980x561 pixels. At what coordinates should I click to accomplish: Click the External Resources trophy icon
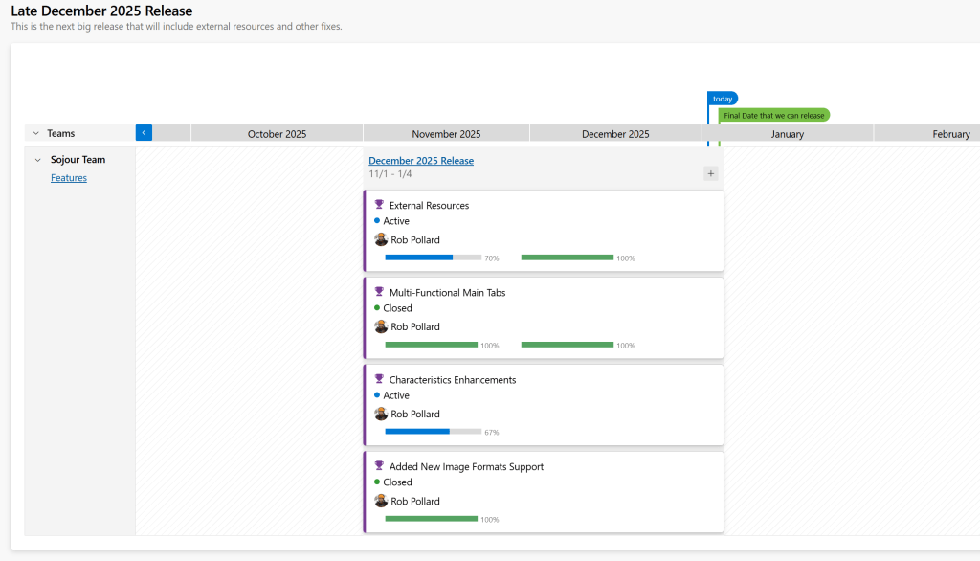point(379,205)
